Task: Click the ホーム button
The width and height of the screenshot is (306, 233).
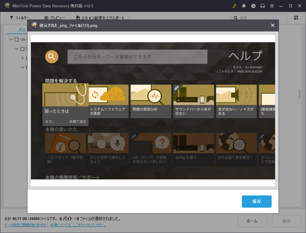Action: [252, 221]
